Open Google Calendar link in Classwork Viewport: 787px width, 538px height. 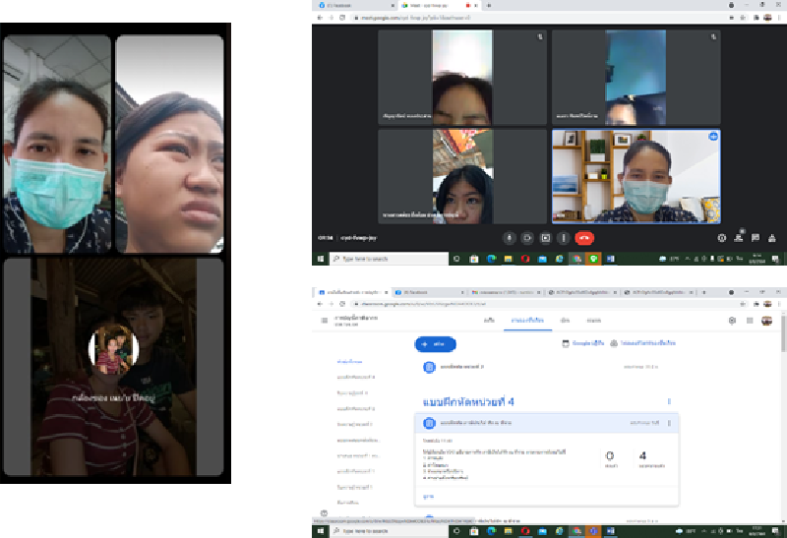pyautogui.click(x=580, y=344)
